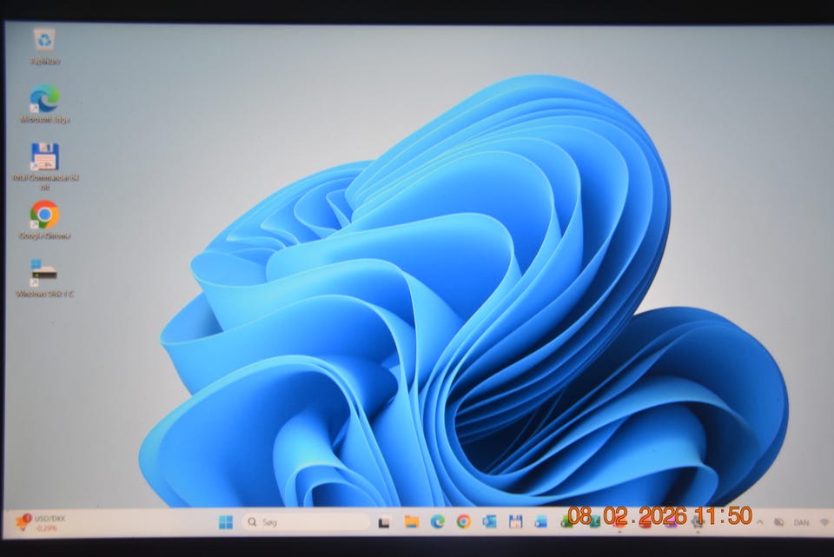Viewport: 834px width, 557px height.
Task: Launch Google Chrome from the taskbar
Action: 463,522
